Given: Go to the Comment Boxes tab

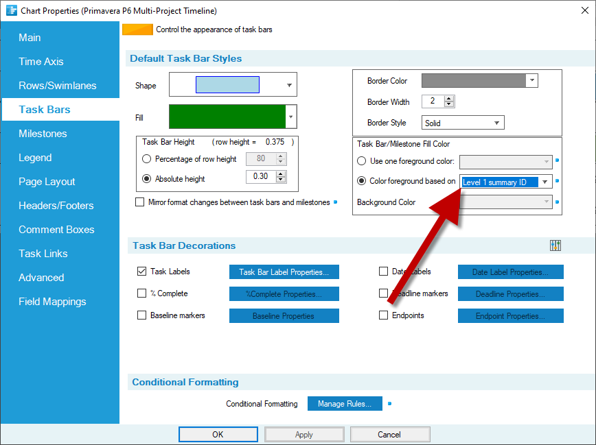Looking at the screenshot, I should point(56,229).
